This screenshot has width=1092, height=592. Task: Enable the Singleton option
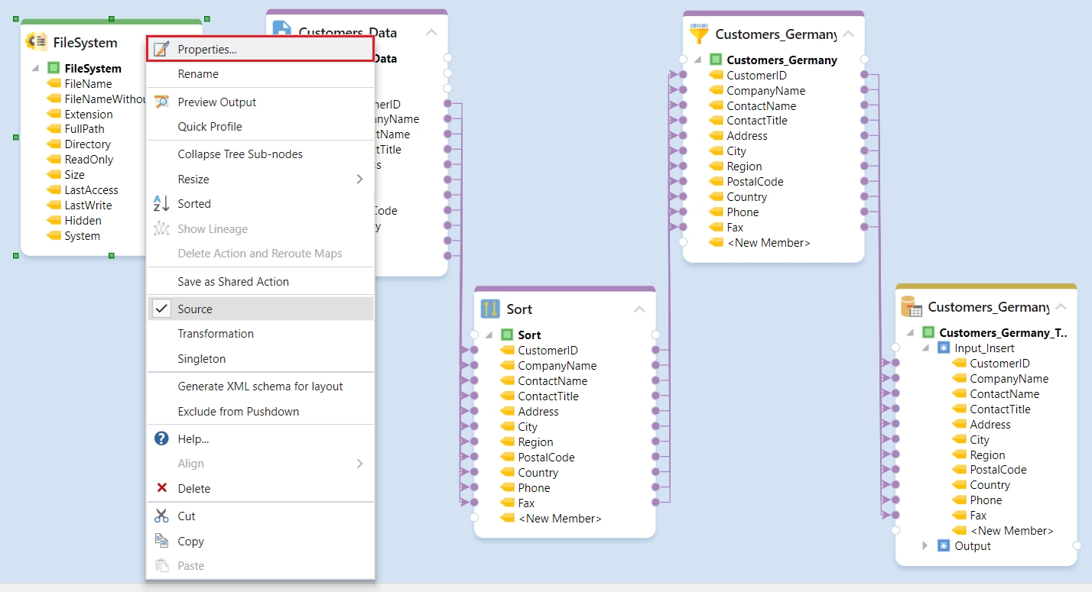[201, 358]
